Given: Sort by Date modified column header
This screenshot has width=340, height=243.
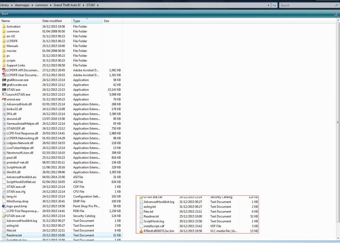Looking at the screenshot, I should coord(56,21).
